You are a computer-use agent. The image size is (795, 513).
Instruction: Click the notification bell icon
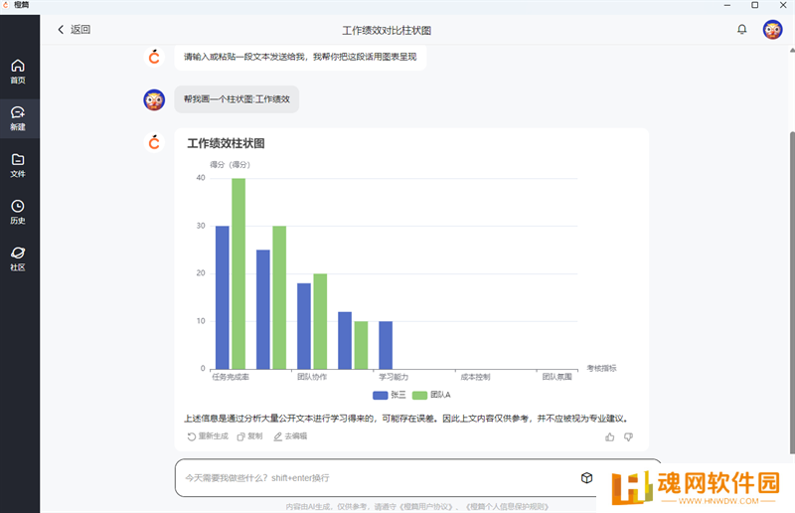pyautogui.click(x=741, y=30)
